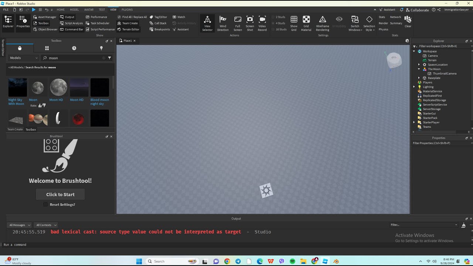Switch to the AVATAR ribbon tab
The image size is (473, 266).
pos(89,10)
